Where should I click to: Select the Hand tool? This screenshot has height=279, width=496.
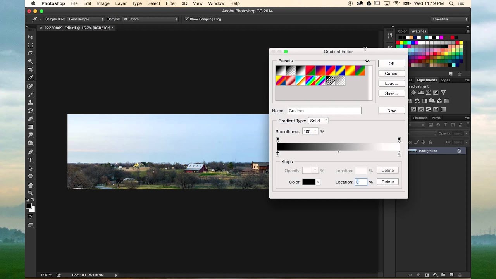tap(30, 185)
